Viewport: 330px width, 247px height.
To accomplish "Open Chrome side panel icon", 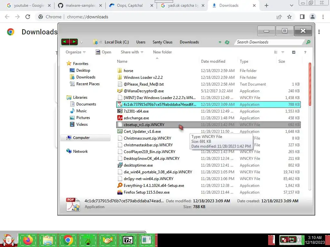I will click(x=302, y=17).
